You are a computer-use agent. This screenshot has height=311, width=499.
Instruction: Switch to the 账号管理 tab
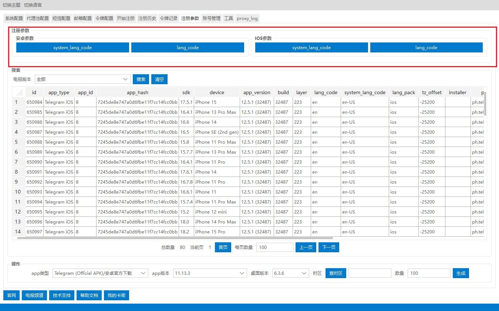[211, 18]
